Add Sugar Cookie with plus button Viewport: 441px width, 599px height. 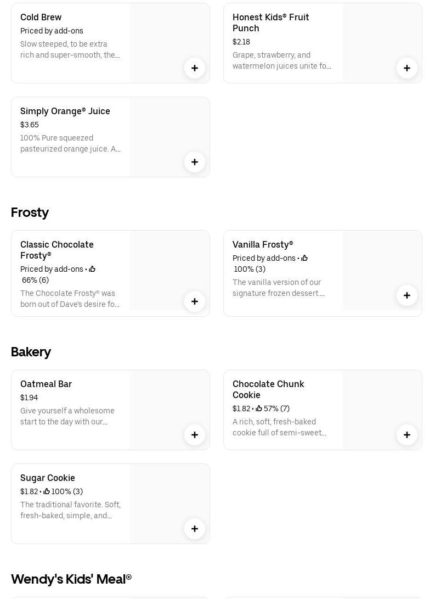click(195, 529)
